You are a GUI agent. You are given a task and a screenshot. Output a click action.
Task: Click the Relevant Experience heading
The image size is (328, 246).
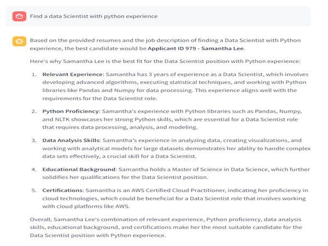click(x=72, y=74)
